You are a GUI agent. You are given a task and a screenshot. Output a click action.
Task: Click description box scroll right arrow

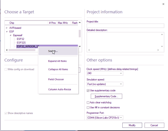158,50
